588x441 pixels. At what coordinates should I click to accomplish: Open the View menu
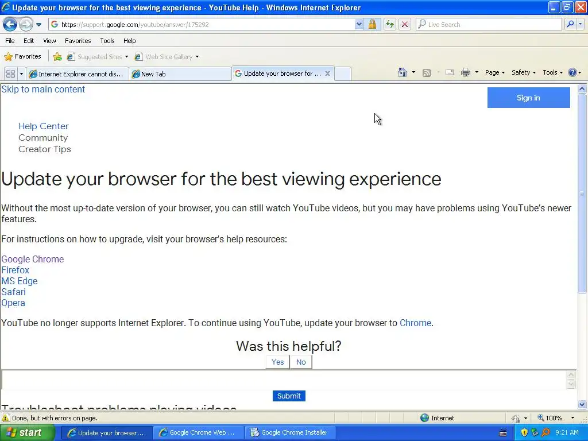coord(49,41)
